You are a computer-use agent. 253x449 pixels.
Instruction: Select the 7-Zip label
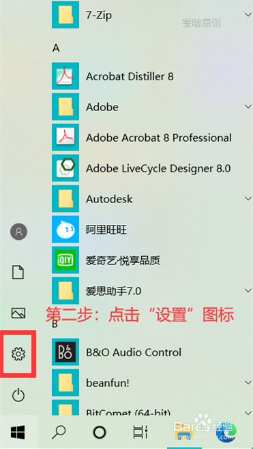(x=99, y=15)
